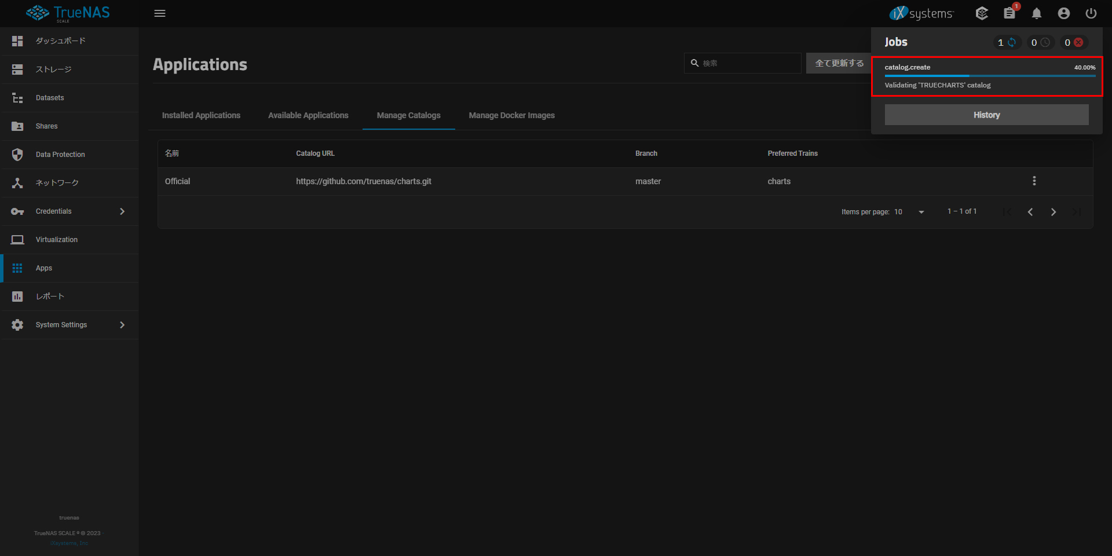Filter jobs by running count
The width and height of the screenshot is (1112, 556).
[1007, 42]
